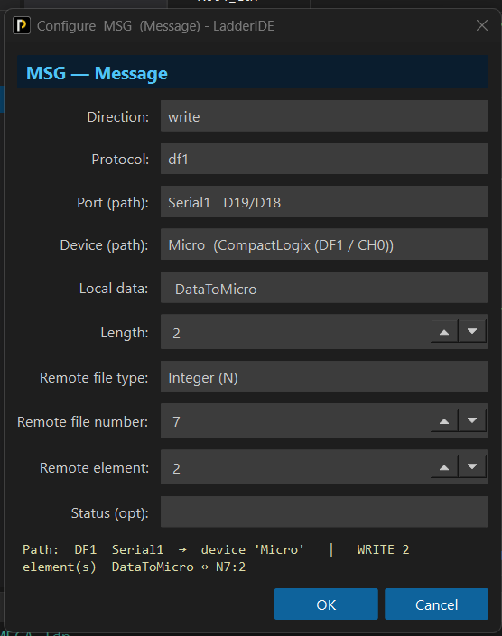The width and height of the screenshot is (502, 636).
Task: Click the 'Remote file number:' label
Action: click(x=82, y=422)
